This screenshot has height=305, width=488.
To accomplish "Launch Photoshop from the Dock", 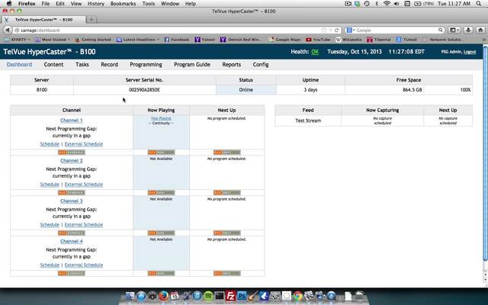I will tap(241, 295).
